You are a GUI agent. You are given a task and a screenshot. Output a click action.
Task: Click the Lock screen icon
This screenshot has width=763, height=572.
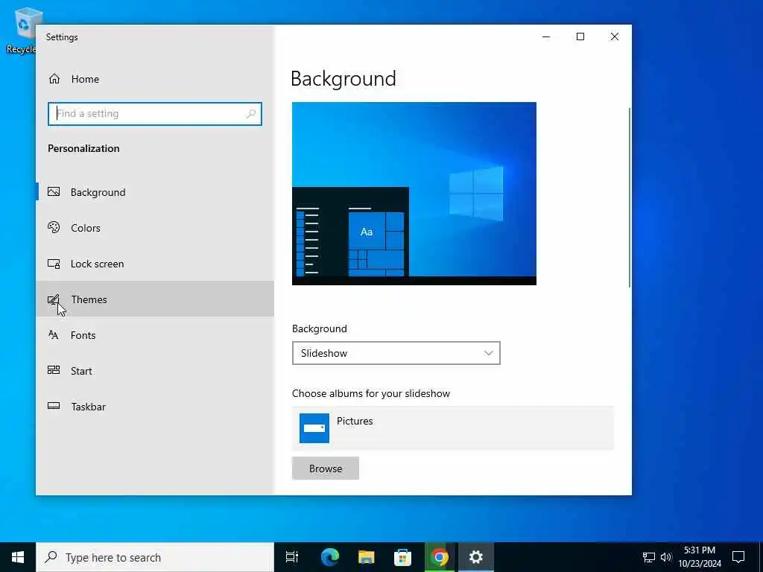click(x=54, y=264)
